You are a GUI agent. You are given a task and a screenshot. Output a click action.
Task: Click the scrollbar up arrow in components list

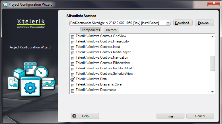(212, 37)
